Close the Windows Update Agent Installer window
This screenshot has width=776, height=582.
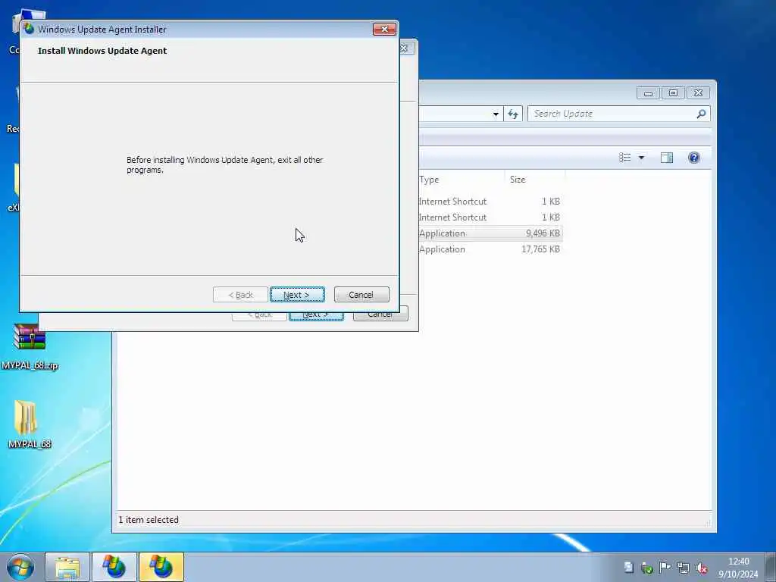point(384,30)
